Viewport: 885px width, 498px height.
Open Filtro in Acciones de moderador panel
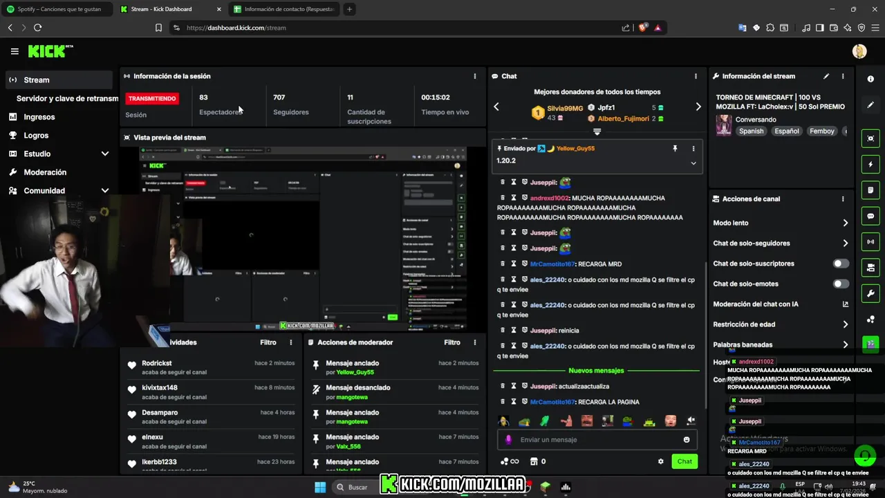click(452, 342)
